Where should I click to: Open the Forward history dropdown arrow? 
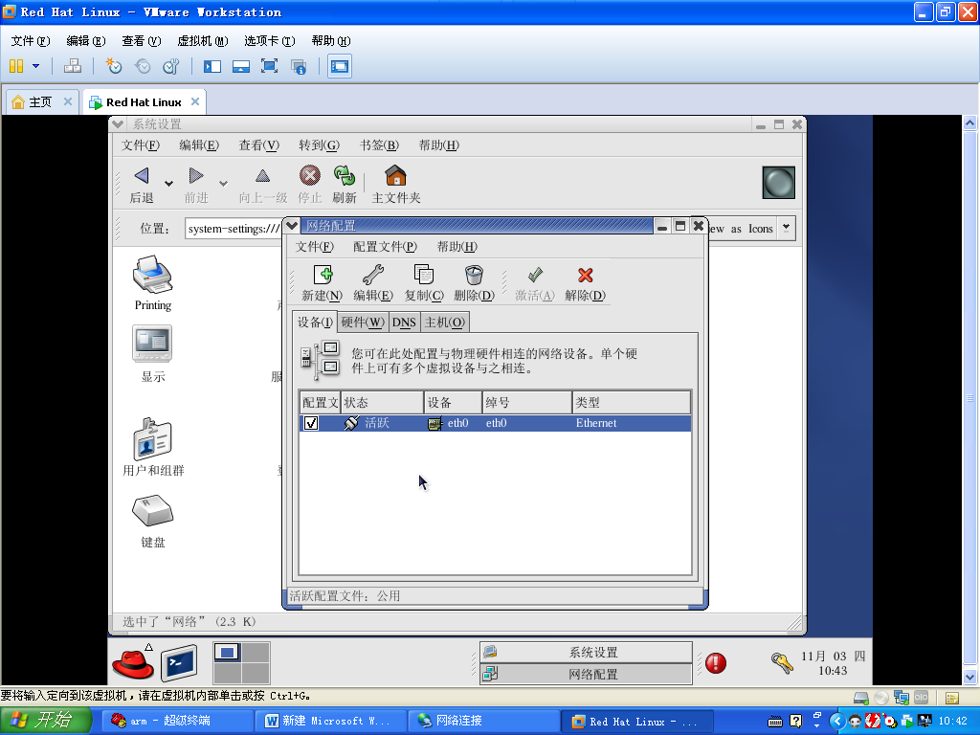pos(223,183)
